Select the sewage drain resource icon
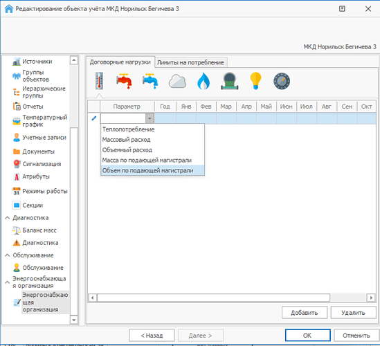 coord(230,81)
